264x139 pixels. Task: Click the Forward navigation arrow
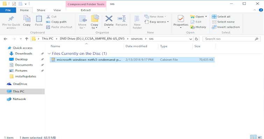(x=14, y=39)
